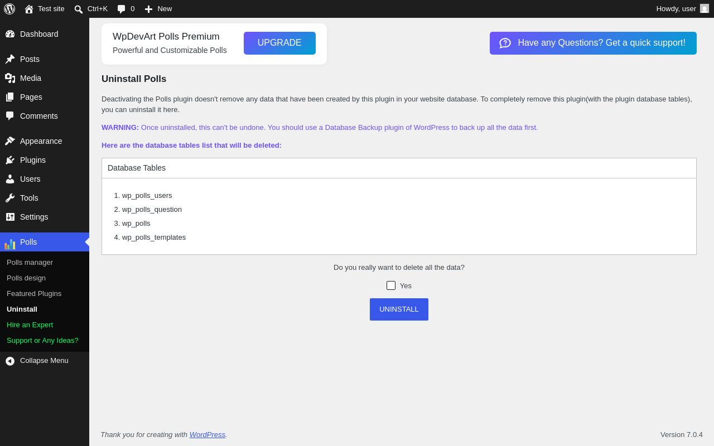
Task: Click the support chat bubble icon
Action: (505, 43)
